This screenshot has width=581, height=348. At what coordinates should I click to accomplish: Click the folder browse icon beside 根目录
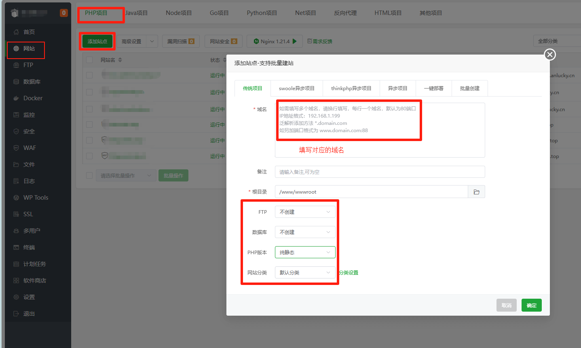[477, 192]
